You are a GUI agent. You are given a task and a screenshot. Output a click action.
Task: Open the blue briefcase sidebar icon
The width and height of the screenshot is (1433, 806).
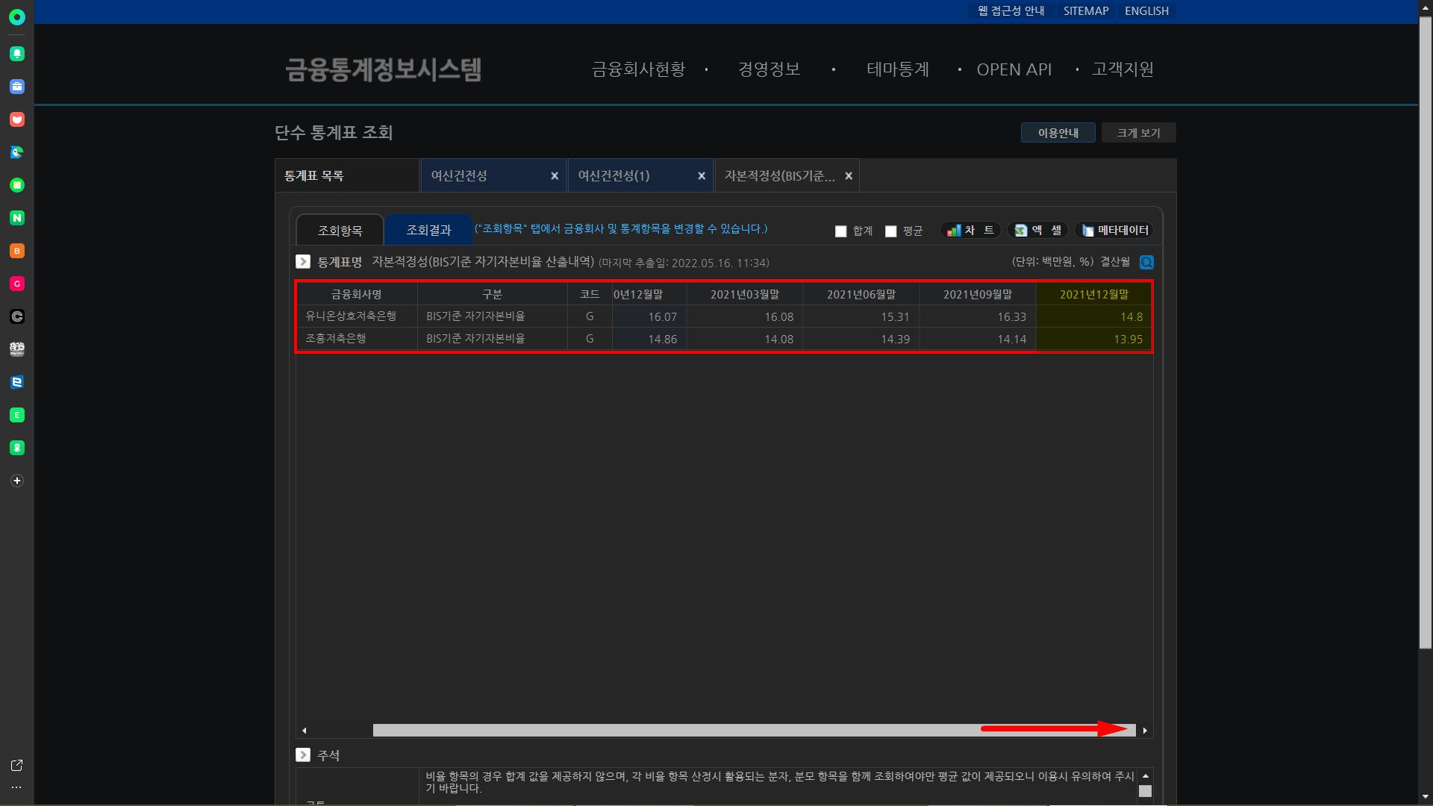tap(17, 87)
